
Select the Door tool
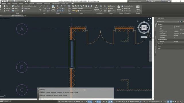(x=6, y=8)
